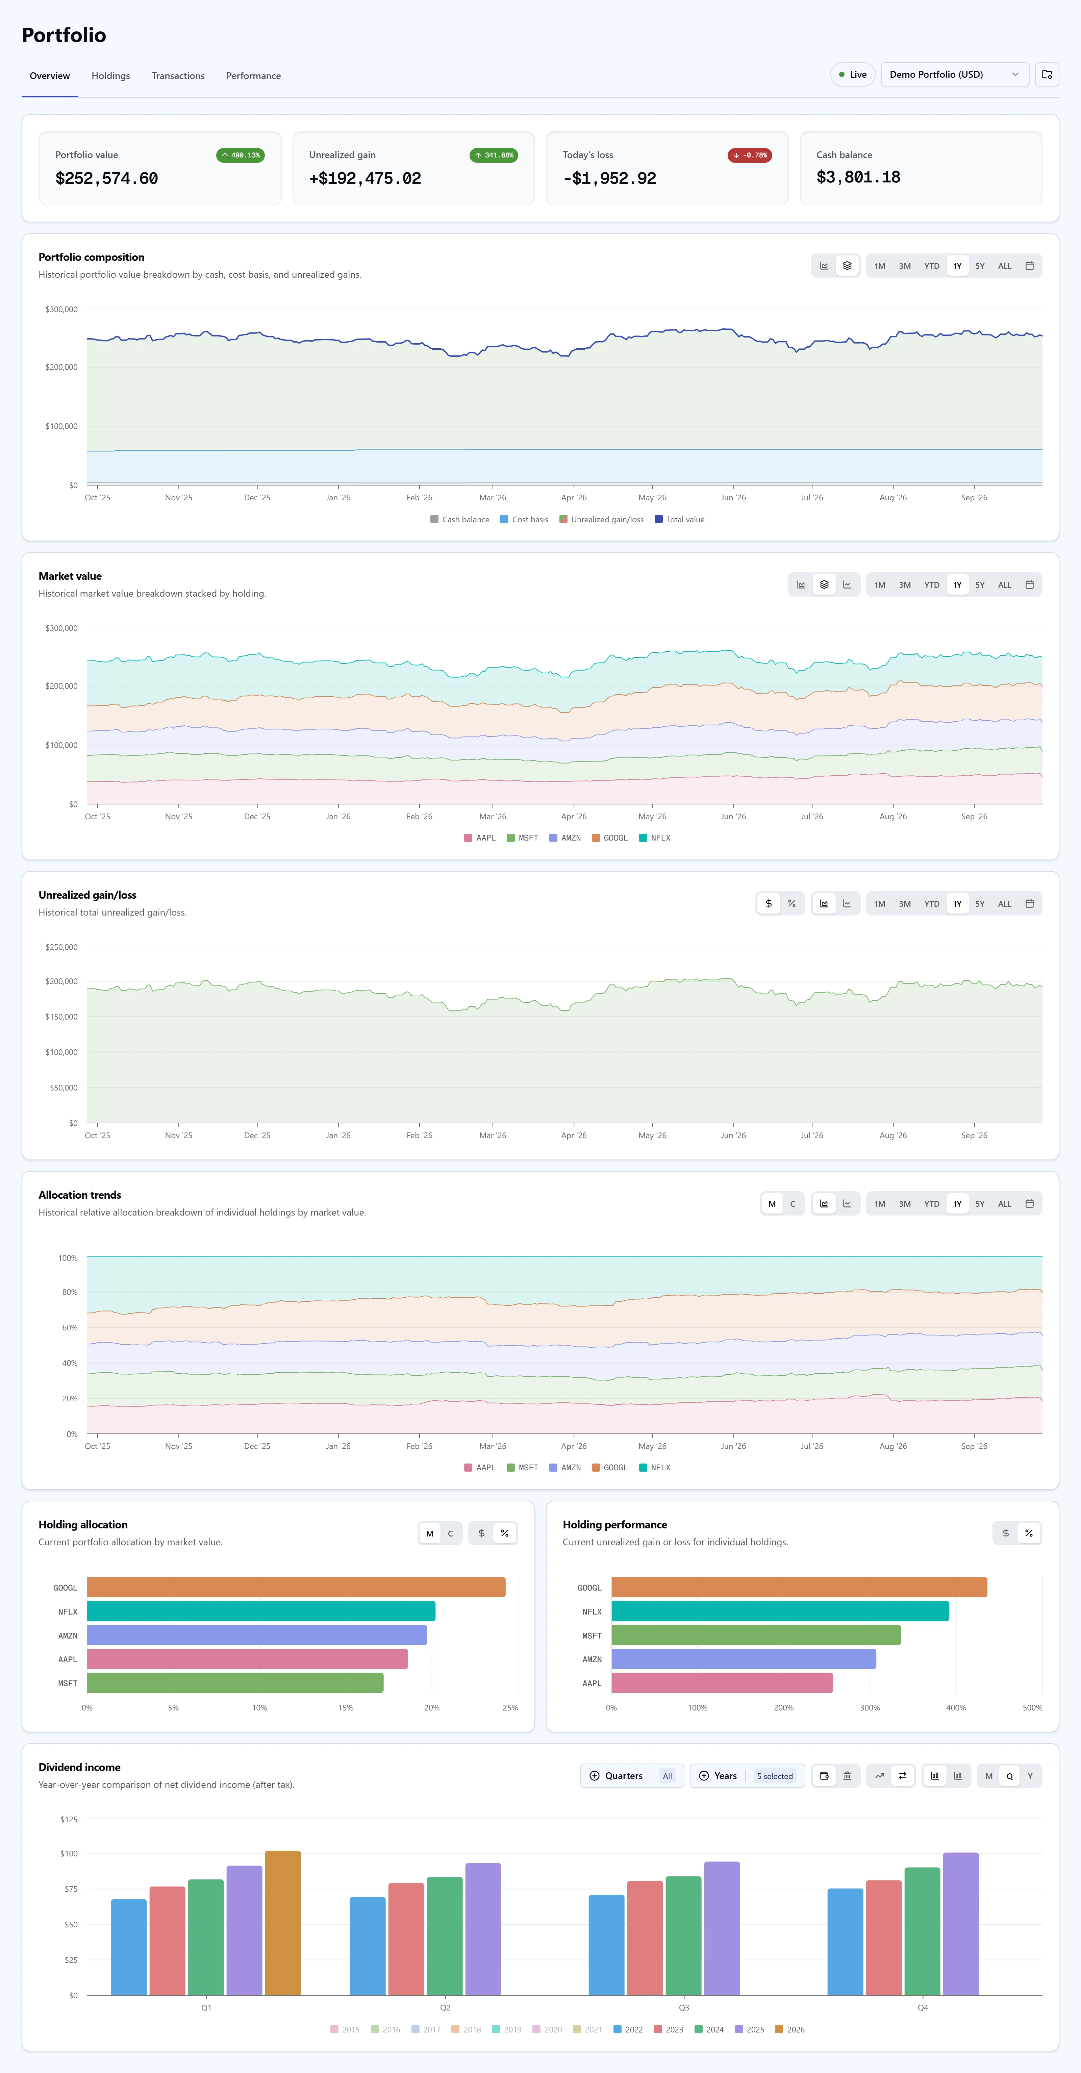This screenshot has height=2073, width=1081.
Task: Toggle the NFLX legend swatch in Market value
Action: point(643,838)
